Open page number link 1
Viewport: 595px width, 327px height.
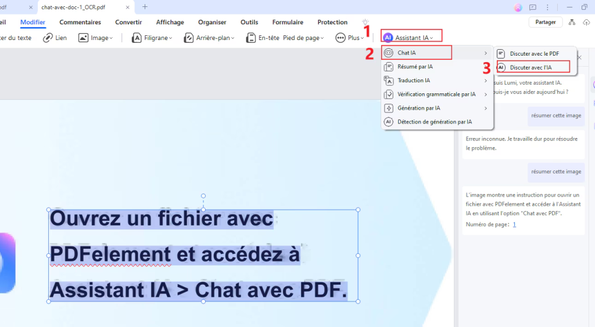point(514,224)
